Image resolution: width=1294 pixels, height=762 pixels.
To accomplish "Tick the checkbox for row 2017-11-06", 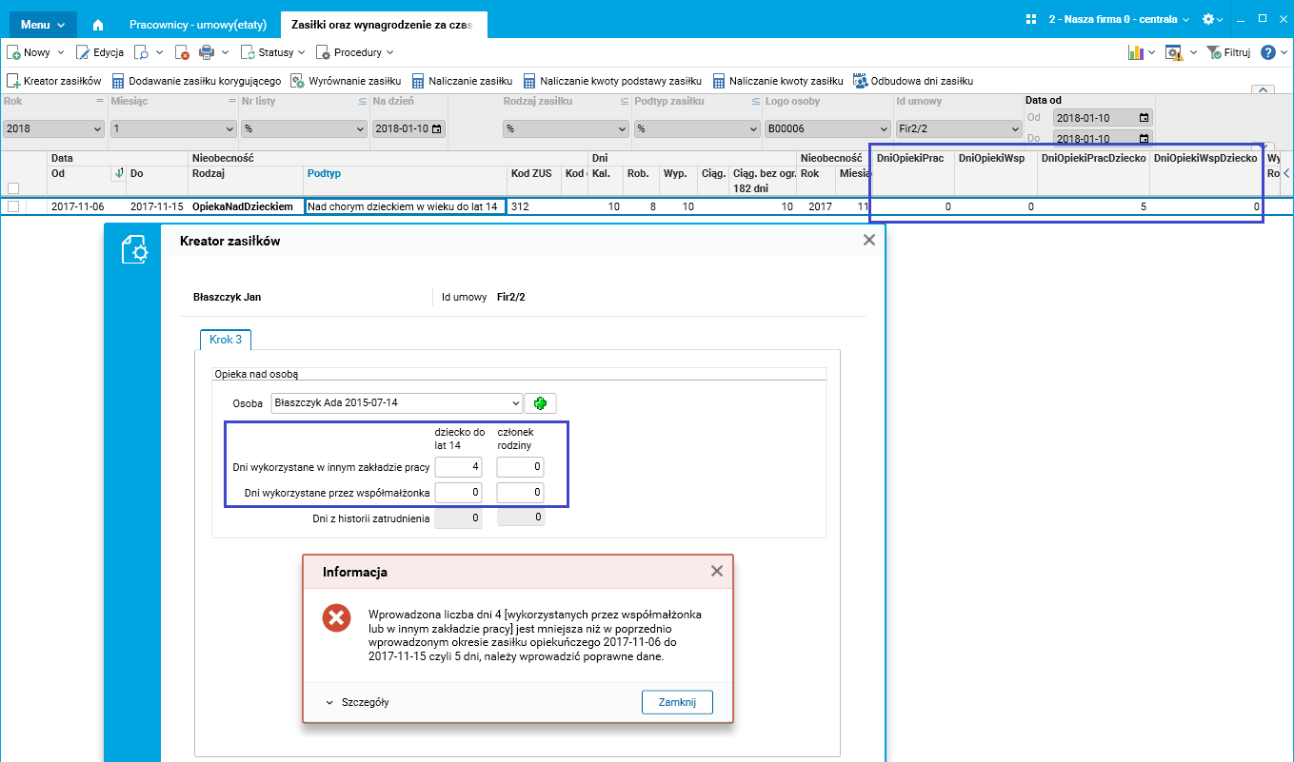I will point(13,206).
